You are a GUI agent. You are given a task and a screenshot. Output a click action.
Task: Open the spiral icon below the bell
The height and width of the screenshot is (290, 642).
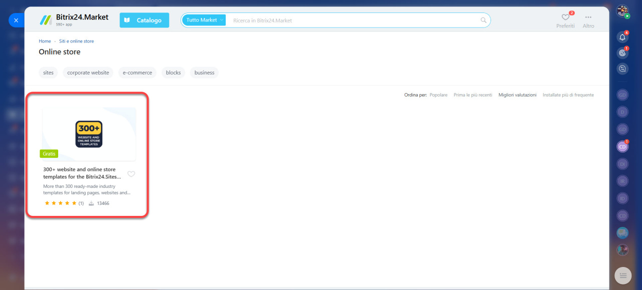tap(622, 53)
